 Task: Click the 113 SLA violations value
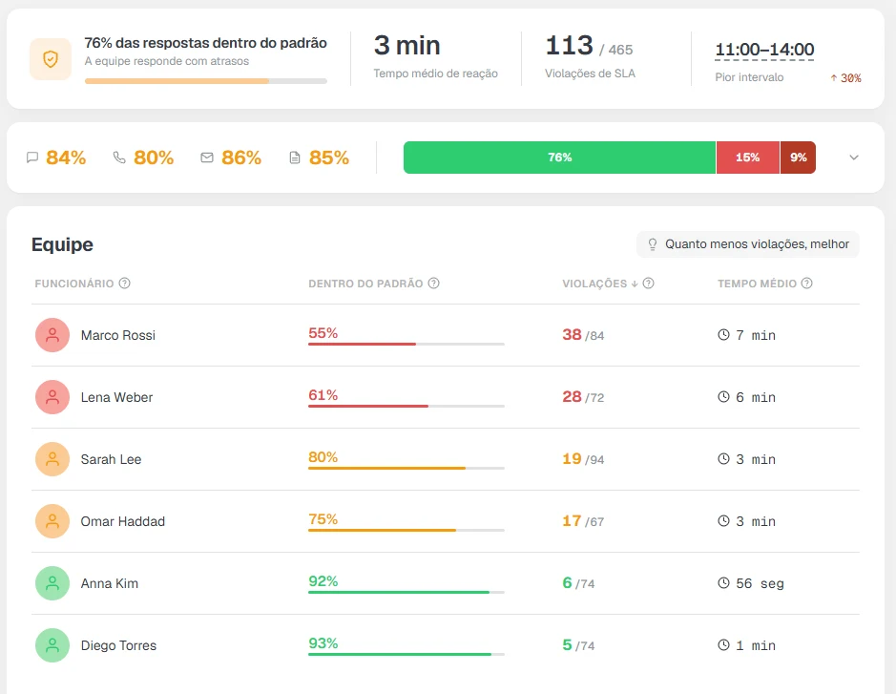click(569, 46)
